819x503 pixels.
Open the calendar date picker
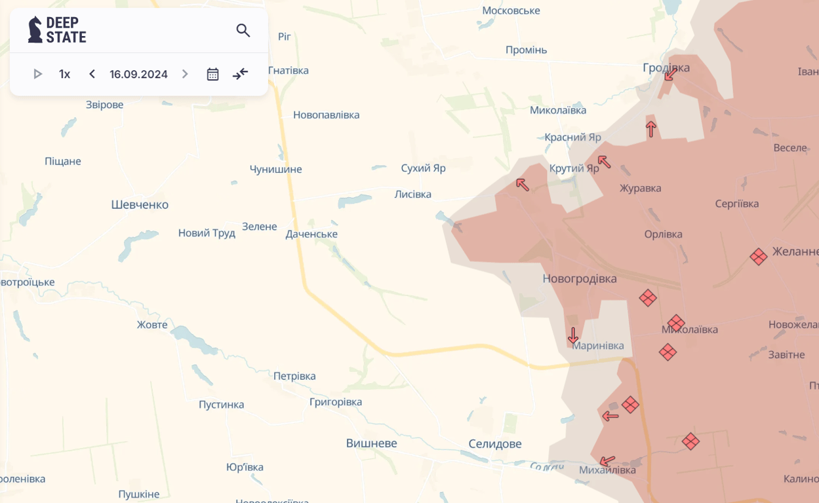pos(212,74)
